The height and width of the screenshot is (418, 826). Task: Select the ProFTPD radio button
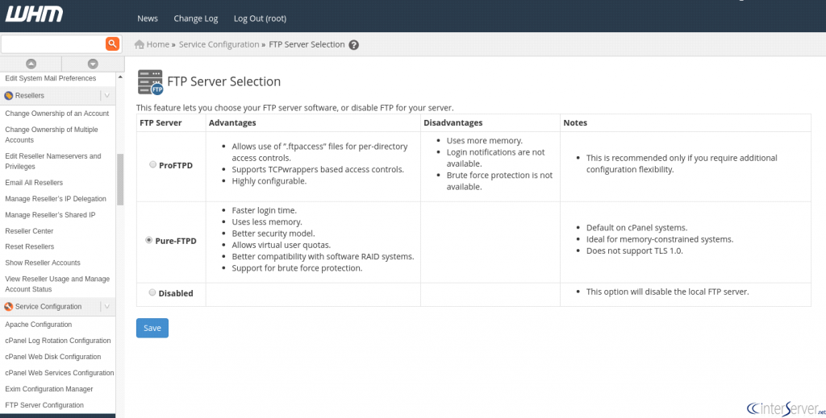click(x=153, y=164)
